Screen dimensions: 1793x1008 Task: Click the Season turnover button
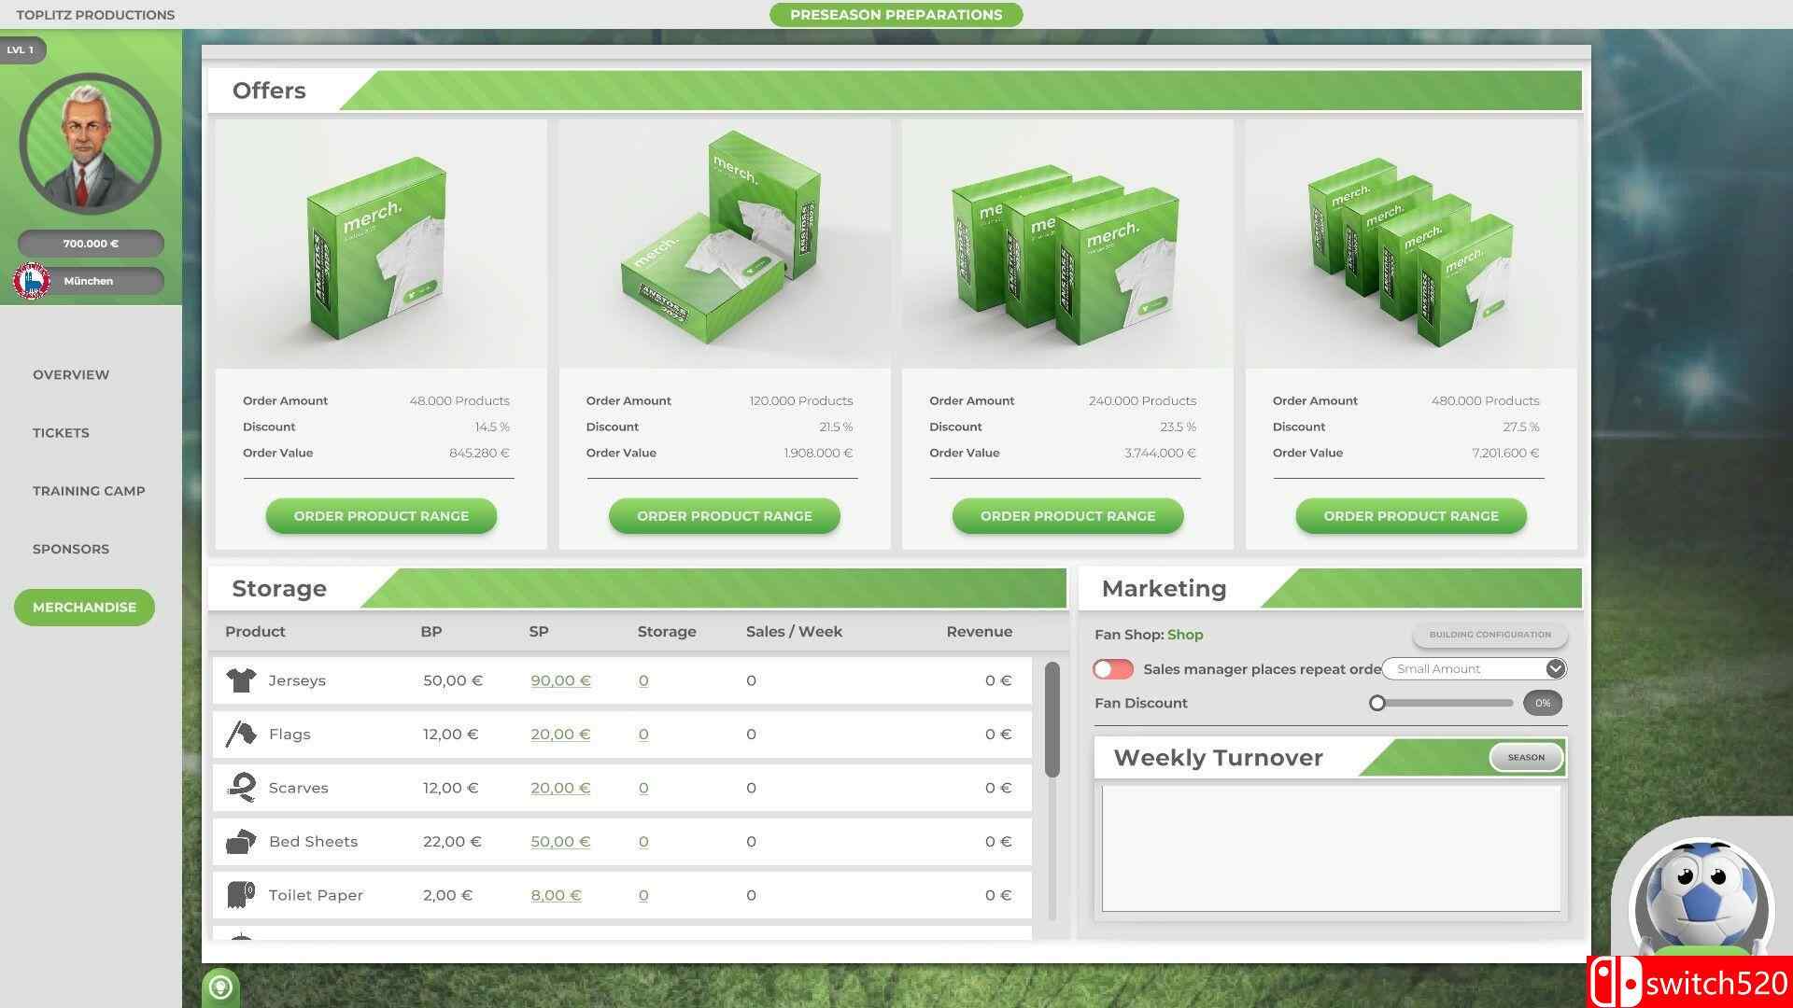[1526, 757]
